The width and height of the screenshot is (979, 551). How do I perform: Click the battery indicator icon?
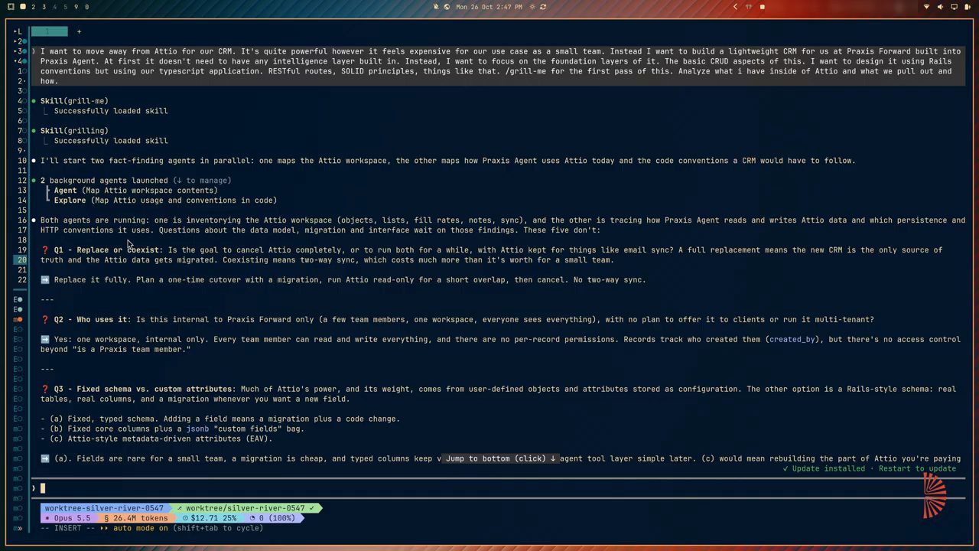tap(968, 7)
